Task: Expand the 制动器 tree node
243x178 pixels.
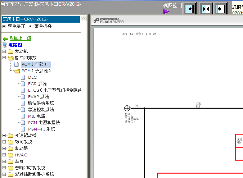Action: (4, 149)
